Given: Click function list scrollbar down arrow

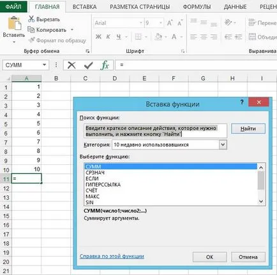Looking at the screenshot, I should point(261,201).
